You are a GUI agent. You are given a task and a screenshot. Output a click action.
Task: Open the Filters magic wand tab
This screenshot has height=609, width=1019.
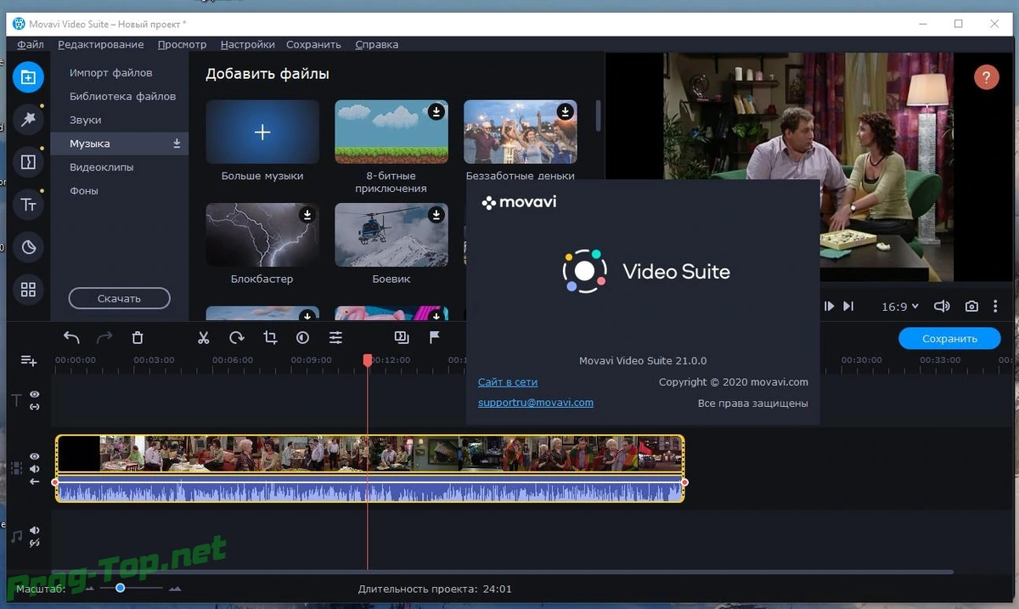point(28,120)
